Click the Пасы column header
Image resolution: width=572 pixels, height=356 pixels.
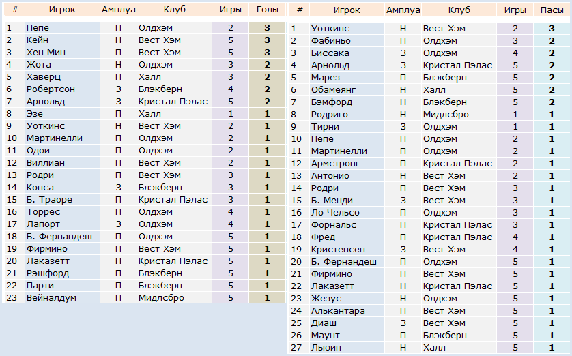tap(552, 10)
